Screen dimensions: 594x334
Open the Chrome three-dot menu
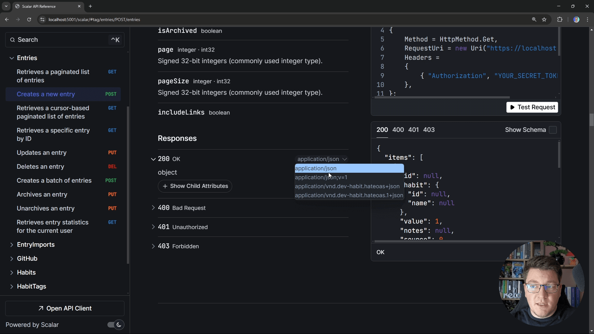click(587, 20)
